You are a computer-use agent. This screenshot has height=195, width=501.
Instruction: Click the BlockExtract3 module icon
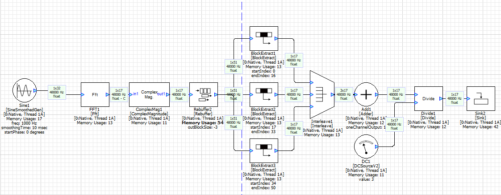click(x=264, y=151)
